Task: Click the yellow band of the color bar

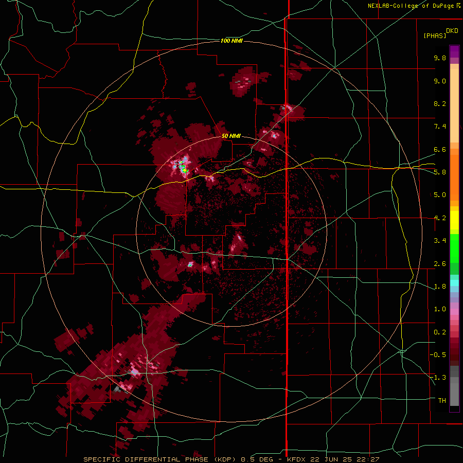Action: pyautogui.click(x=454, y=220)
